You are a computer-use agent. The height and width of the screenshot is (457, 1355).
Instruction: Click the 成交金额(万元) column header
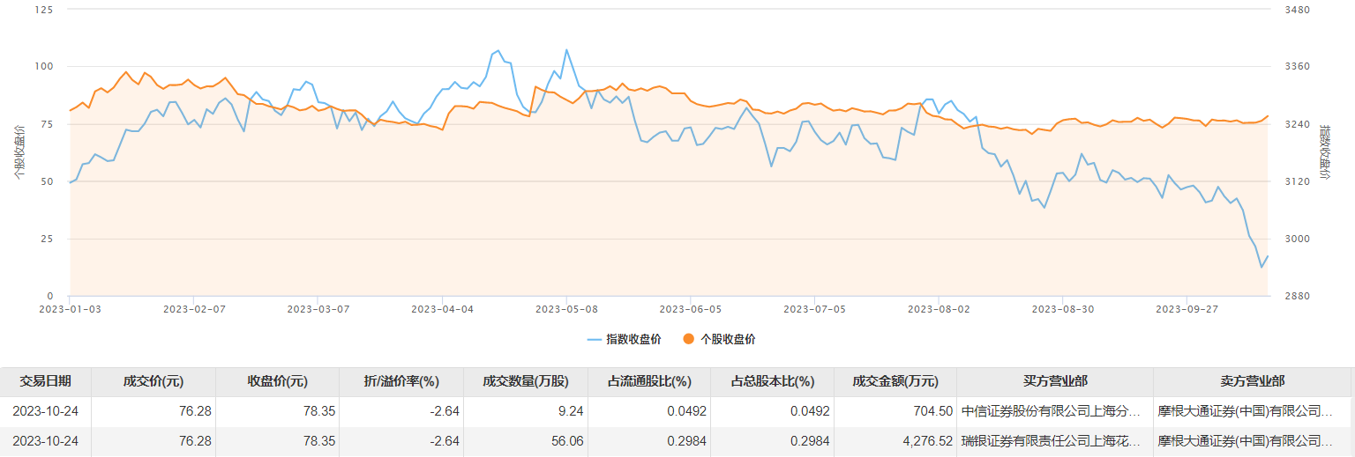click(x=895, y=381)
